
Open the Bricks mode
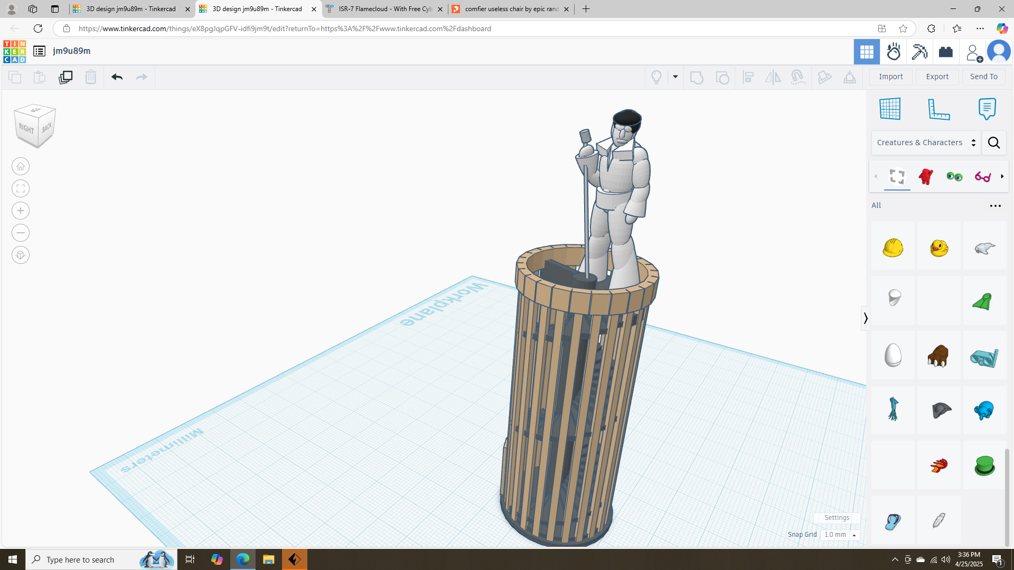pos(946,52)
